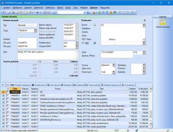Tick the checkbox for row 17Mz0019
173x132 pixels.
pyautogui.click(x=8, y=109)
